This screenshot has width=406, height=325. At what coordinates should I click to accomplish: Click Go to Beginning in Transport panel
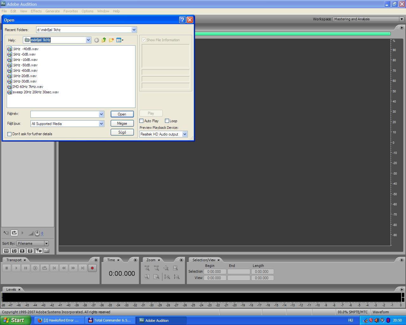(54, 268)
